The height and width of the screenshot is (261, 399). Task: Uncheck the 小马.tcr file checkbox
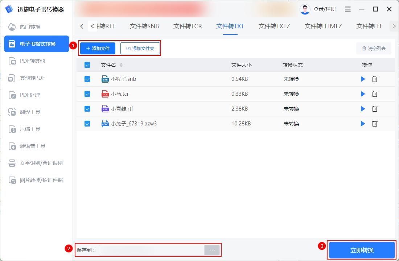(x=87, y=94)
